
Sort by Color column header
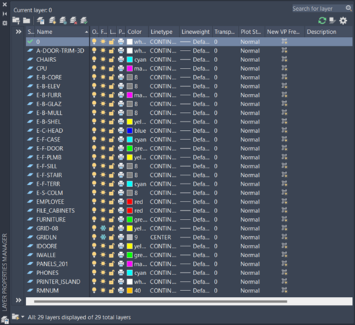[137, 32]
